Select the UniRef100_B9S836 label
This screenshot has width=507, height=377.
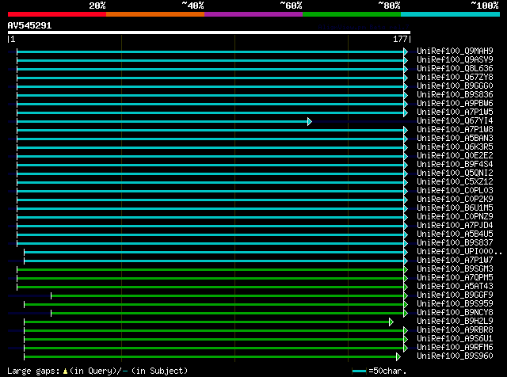coord(455,95)
